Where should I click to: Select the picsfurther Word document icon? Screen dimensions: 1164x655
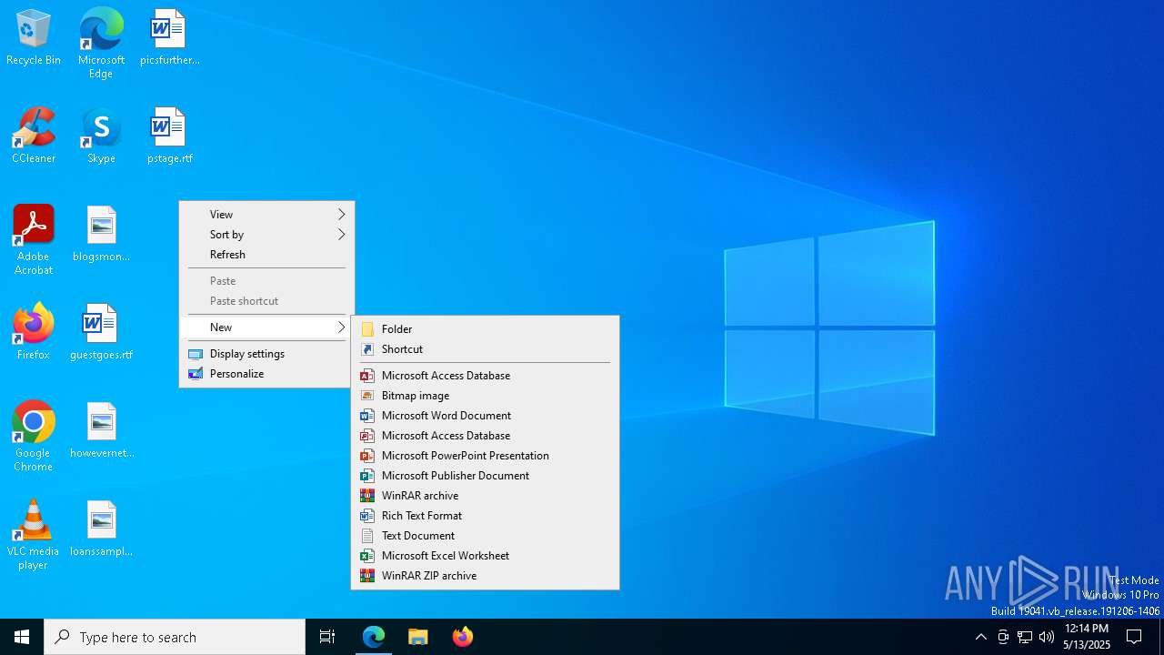[x=169, y=38]
